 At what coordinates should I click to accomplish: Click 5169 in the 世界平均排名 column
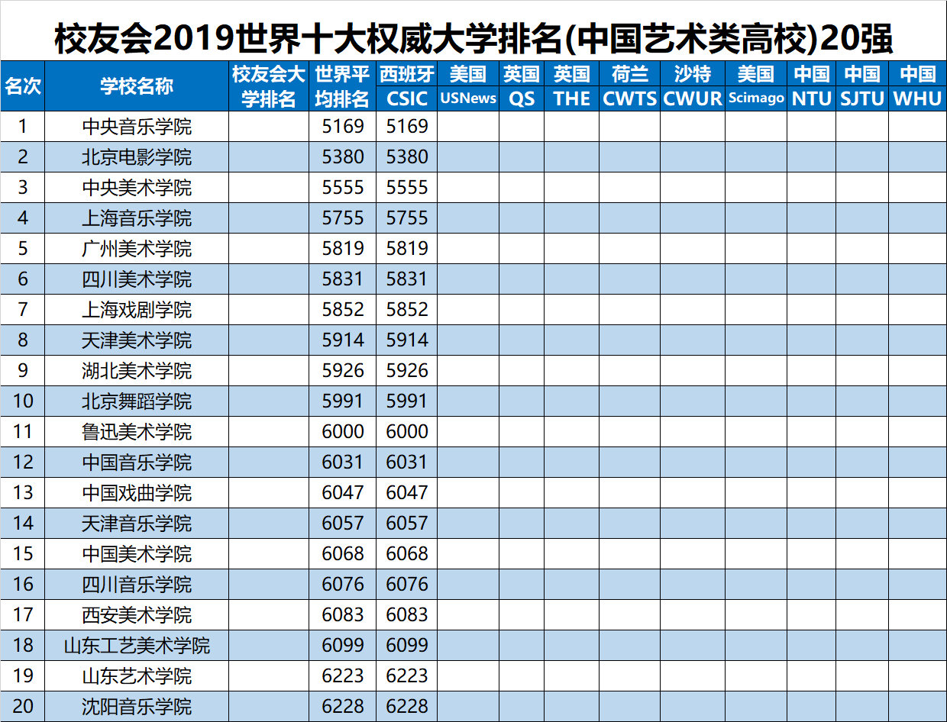343,127
